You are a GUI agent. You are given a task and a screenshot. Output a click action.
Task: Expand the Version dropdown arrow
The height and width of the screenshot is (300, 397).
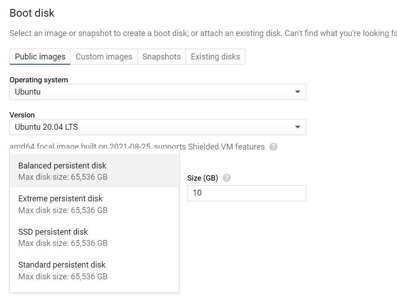pyautogui.click(x=298, y=127)
